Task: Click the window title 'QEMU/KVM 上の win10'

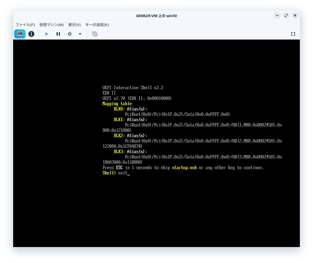Action: (x=156, y=16)
